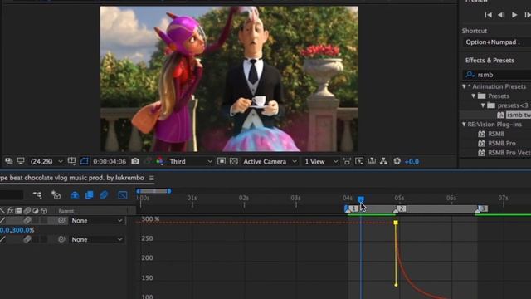Open magnification ratio (24.2%) dropdown
This screenshot has width=531, height=299.
(x=46, y=162)
